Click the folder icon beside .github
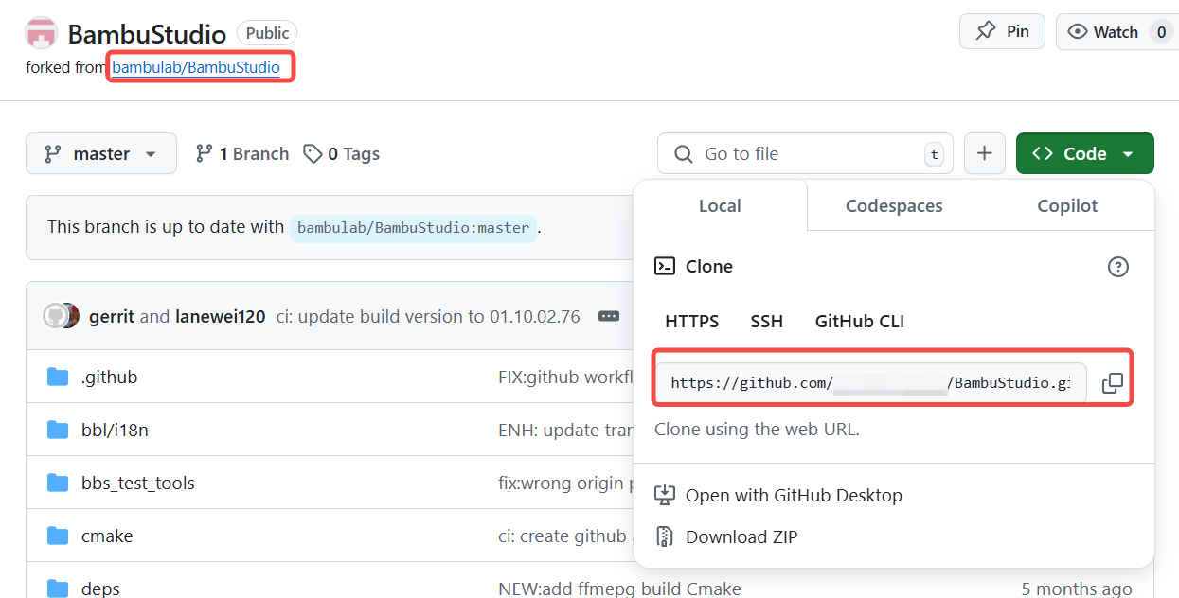 58,377
